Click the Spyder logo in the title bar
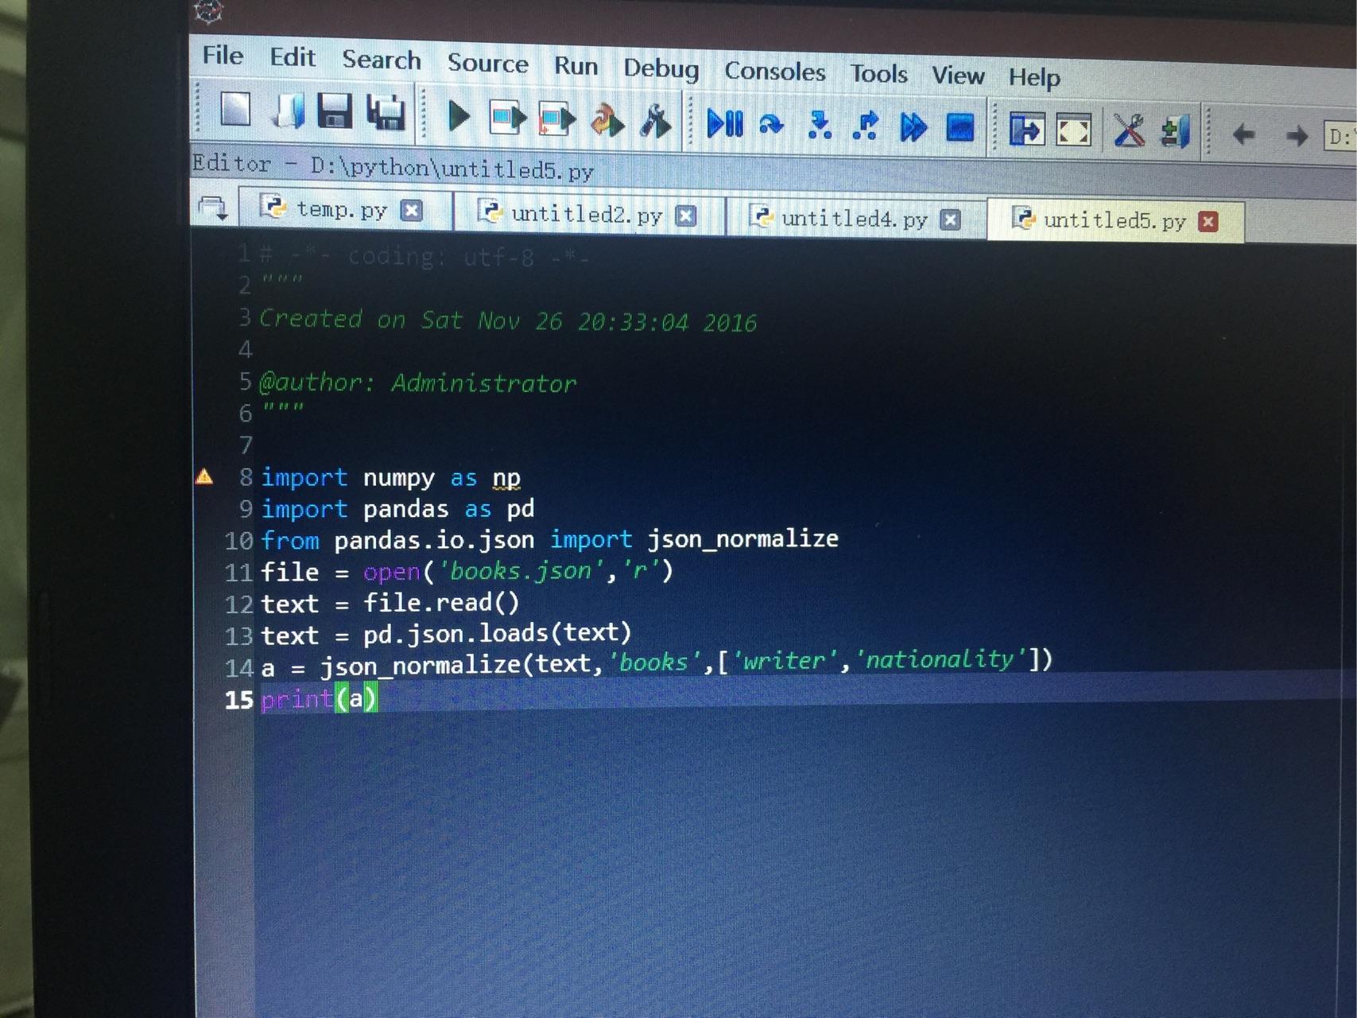The height and width of the screenshot is (1018, 1357). tap(208, 12)
